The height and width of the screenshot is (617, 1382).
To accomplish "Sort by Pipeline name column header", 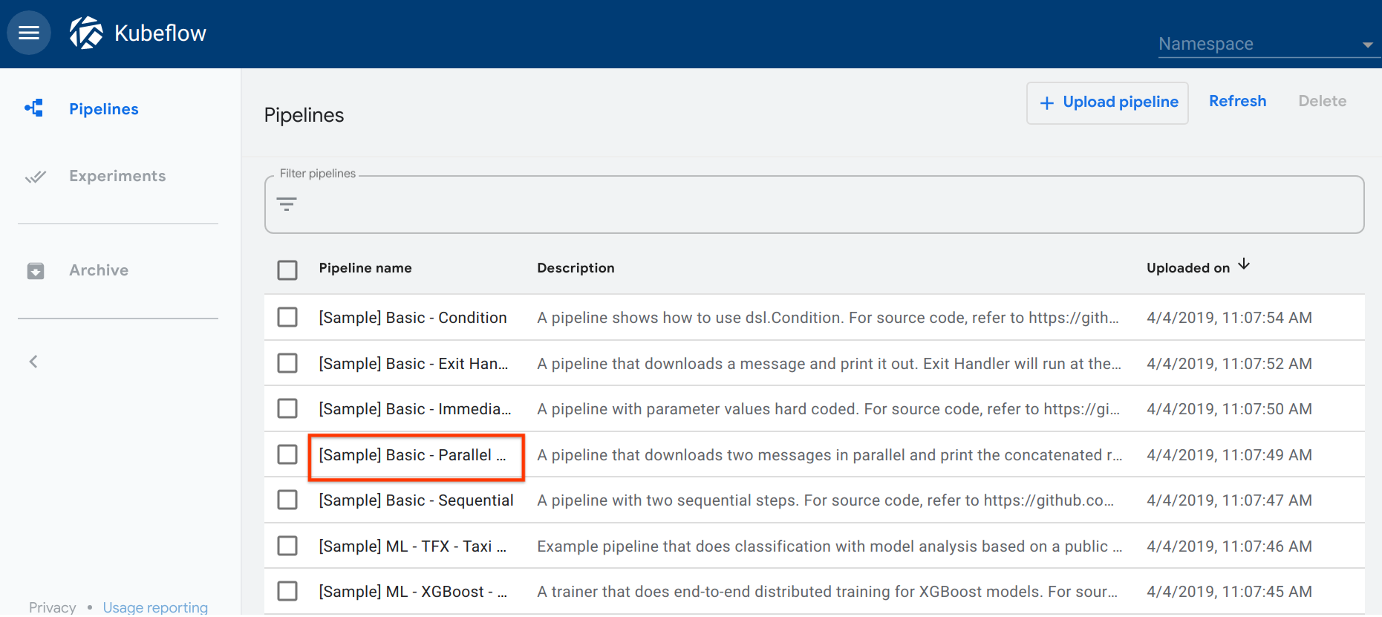I will (365, 268).
